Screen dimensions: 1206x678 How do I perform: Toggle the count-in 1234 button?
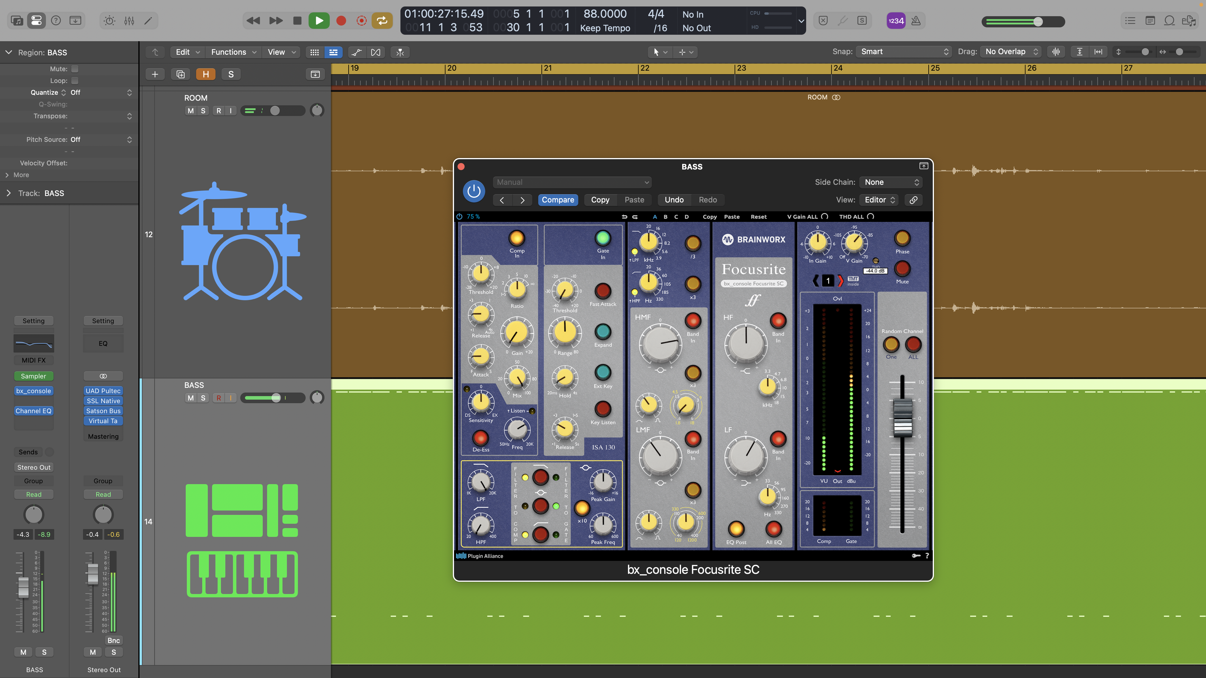(x=896, y=21)
